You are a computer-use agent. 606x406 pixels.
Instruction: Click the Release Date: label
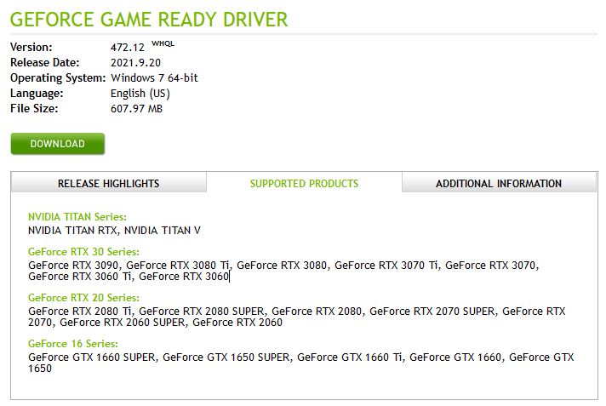click(x=45, y=63)
